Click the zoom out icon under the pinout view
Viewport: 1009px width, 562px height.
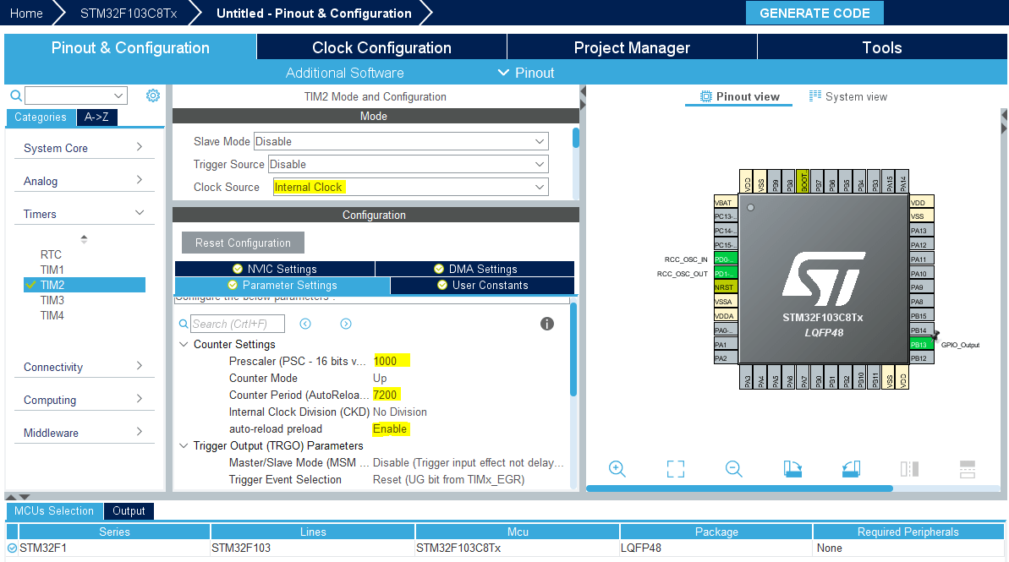(x=733, y=469)
